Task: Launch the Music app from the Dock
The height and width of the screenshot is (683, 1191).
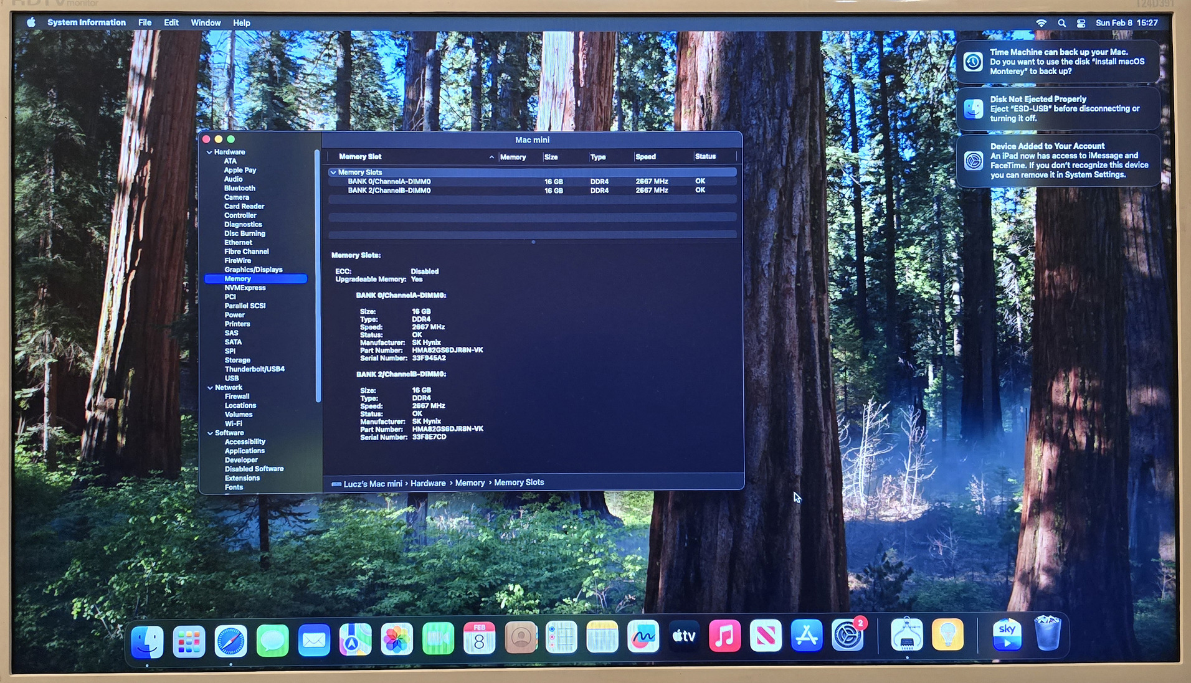Action: click(724, 636)
